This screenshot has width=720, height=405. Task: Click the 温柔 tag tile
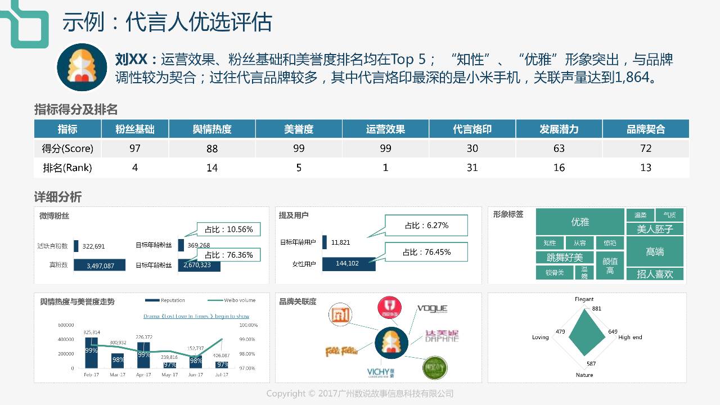pos(640,215)
